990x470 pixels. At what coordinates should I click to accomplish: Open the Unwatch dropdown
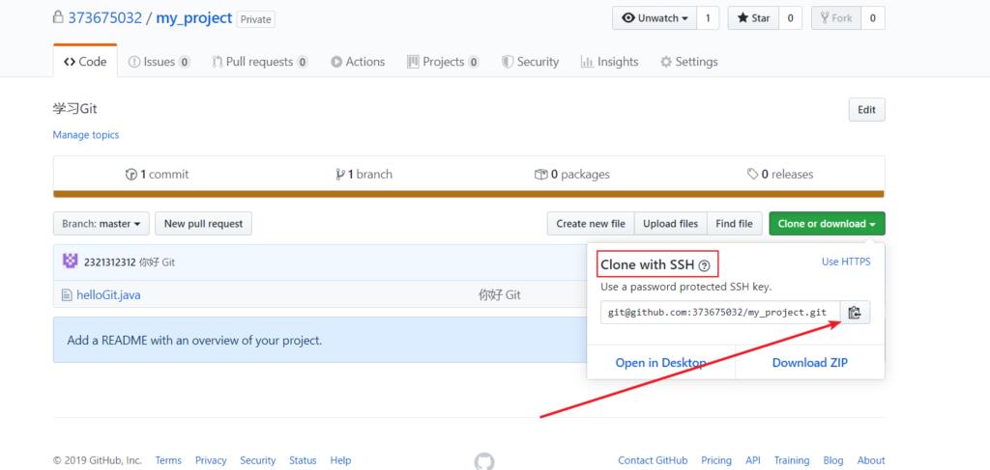click(655, 18)
